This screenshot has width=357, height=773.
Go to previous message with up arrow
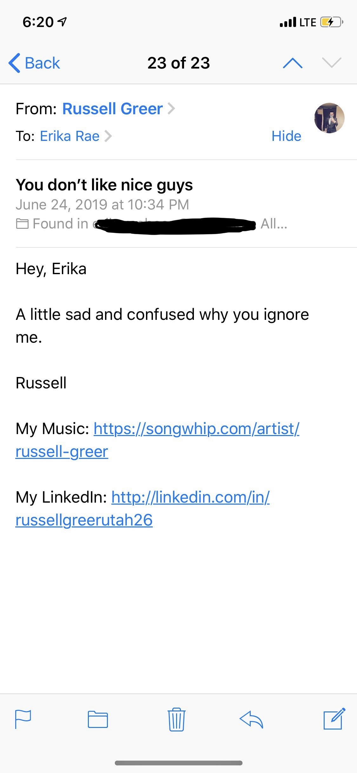point(293,63)
